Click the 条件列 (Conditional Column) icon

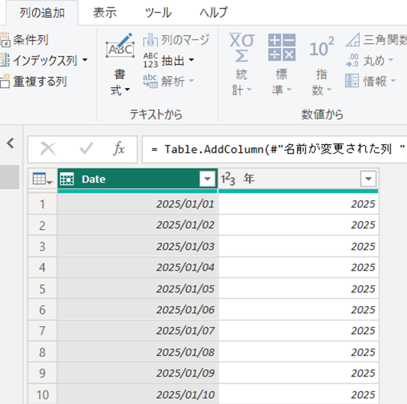tap(5, 40)
